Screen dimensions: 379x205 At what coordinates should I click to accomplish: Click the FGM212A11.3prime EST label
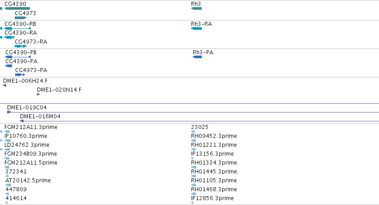coord(31,127)
